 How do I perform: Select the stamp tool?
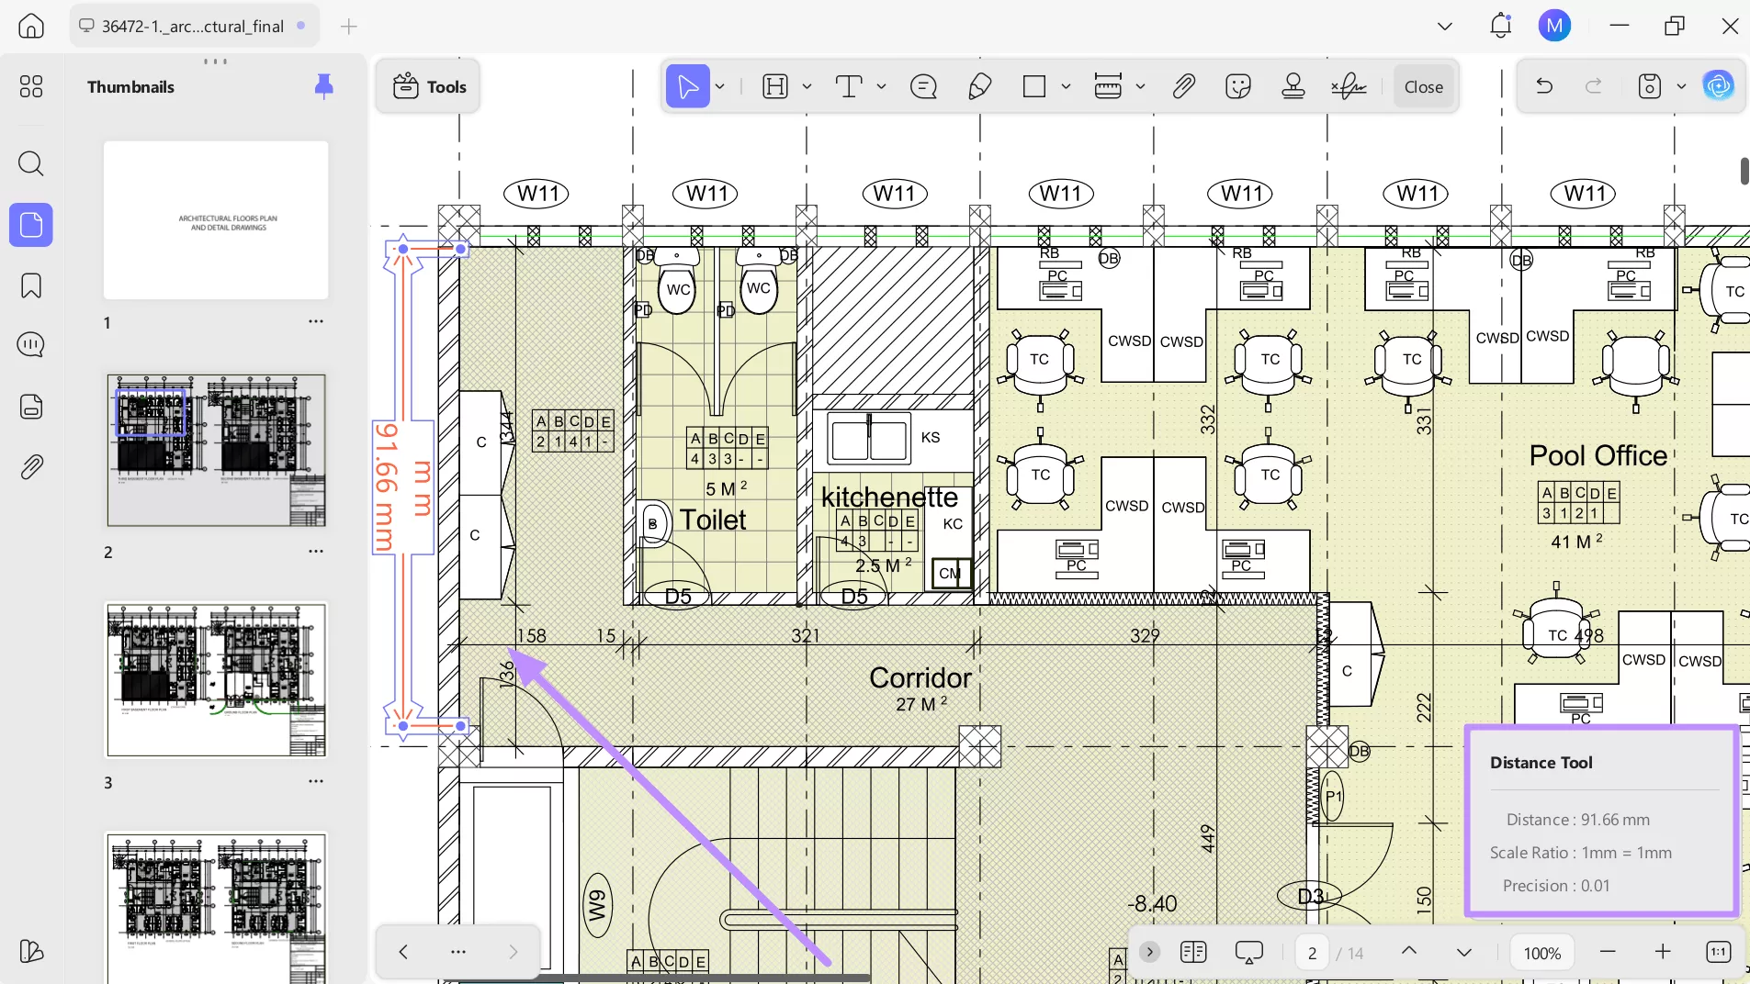pyautogui.click(x=1293, y=86)
